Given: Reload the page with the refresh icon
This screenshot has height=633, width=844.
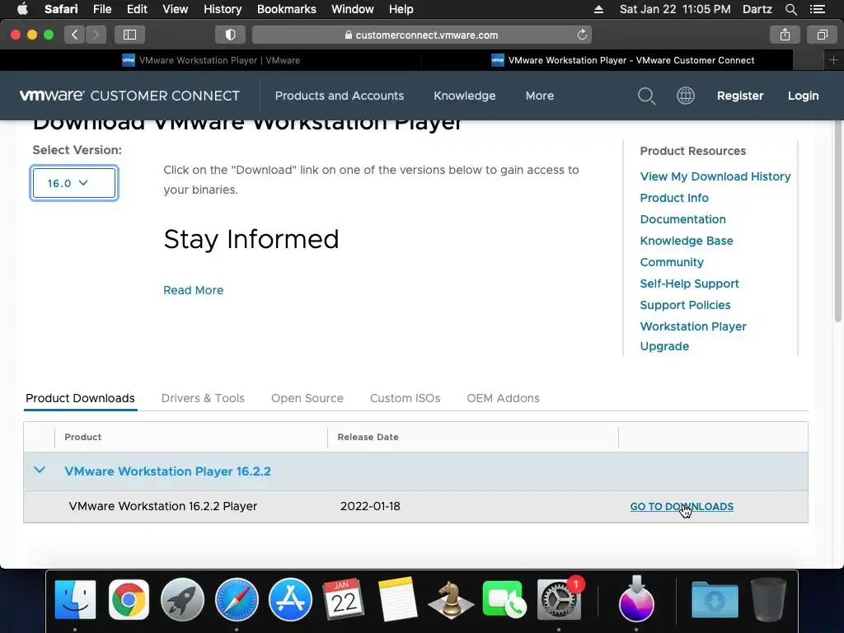Looking at the screenshot, I should click(582, 35).
